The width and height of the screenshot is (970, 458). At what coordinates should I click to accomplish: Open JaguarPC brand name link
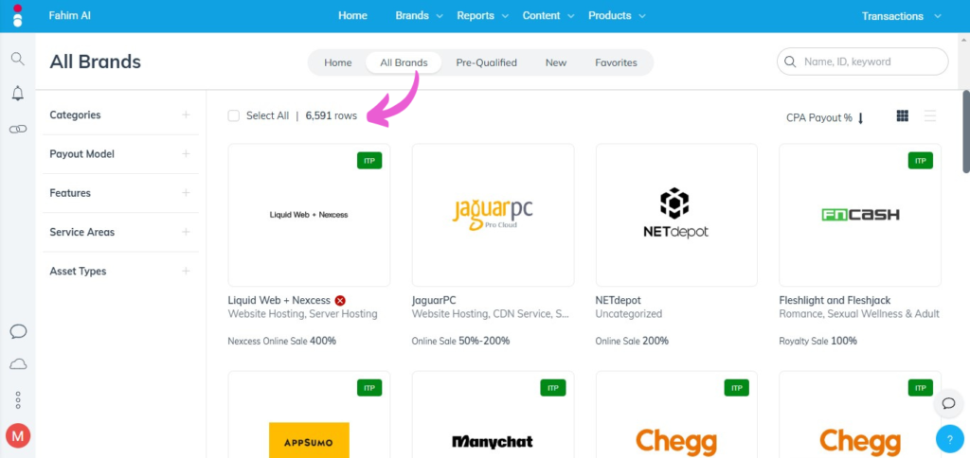434,300
